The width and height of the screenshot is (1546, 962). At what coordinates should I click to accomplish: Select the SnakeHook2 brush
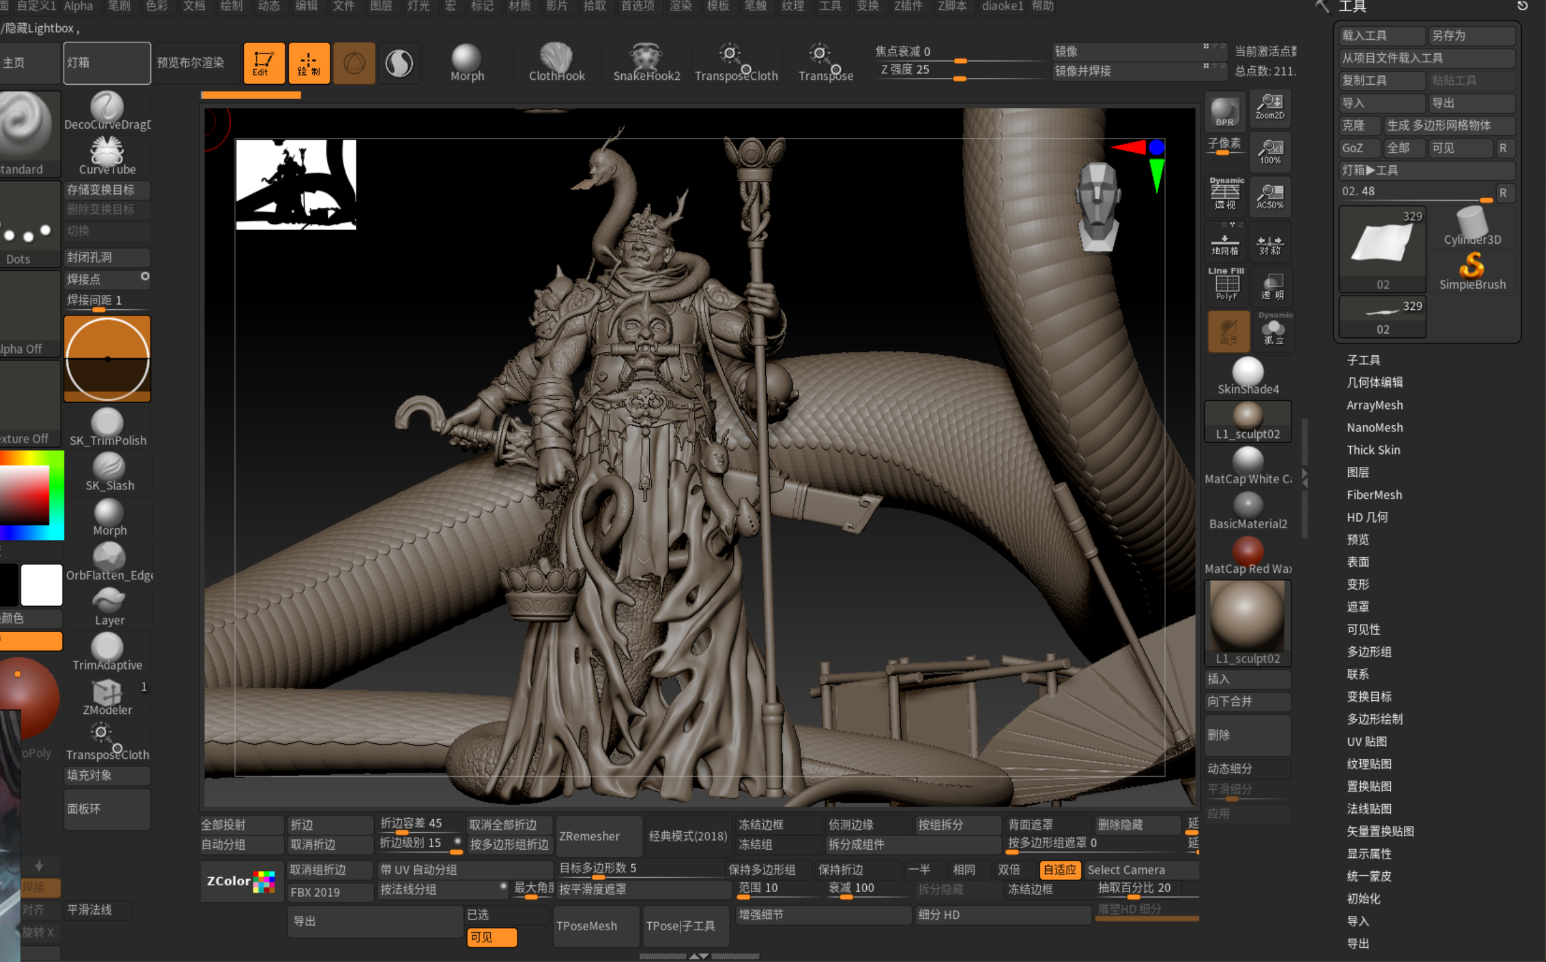(646, 62)
